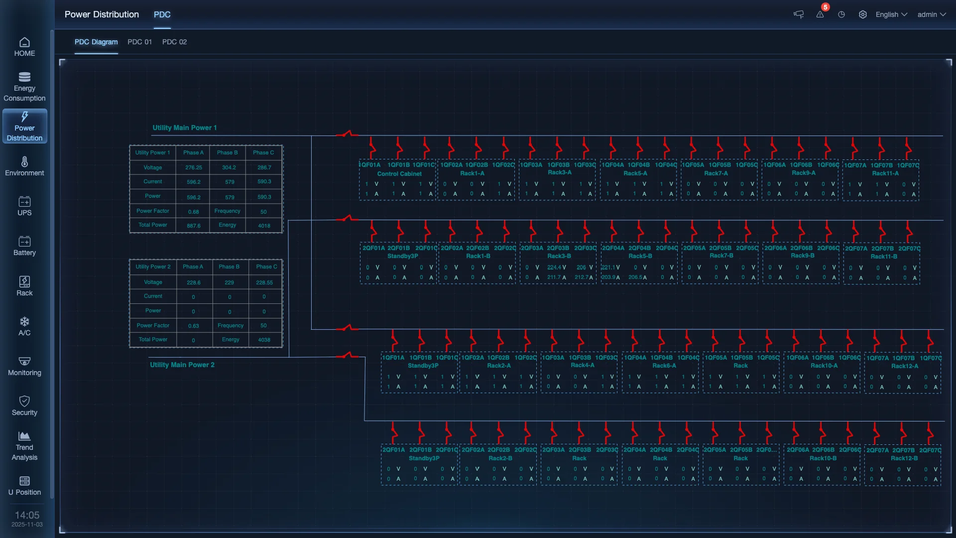Screen dimensions: 956x538
Task: Expand the English language dropdown
Action: click(891, 14)
